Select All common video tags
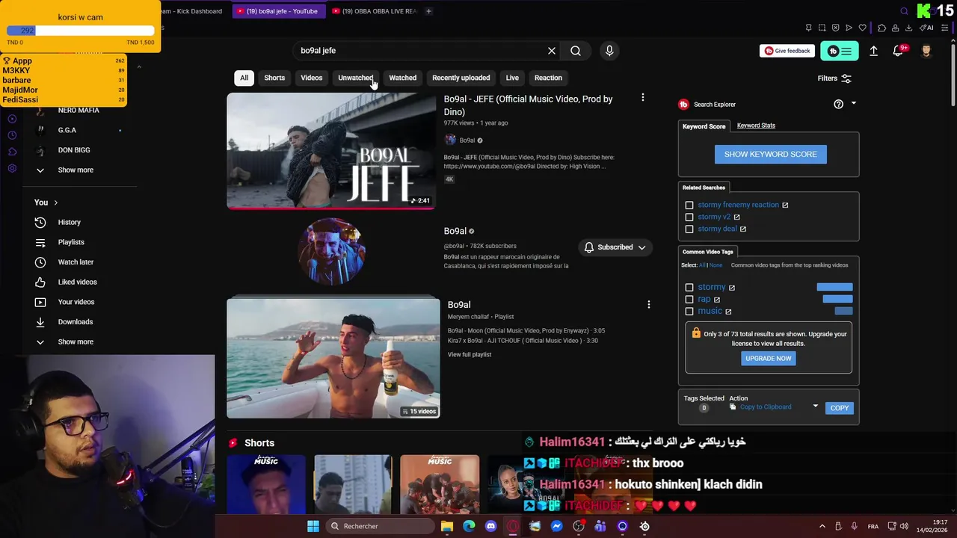This screenshot has height=538, width=957. coord(702,265)
